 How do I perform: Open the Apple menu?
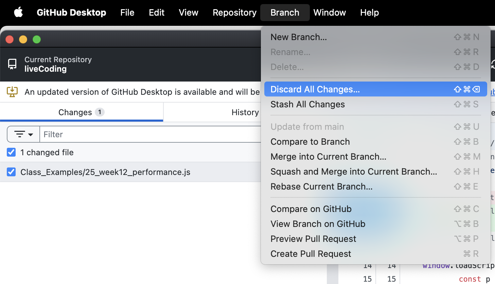(18, 13)
